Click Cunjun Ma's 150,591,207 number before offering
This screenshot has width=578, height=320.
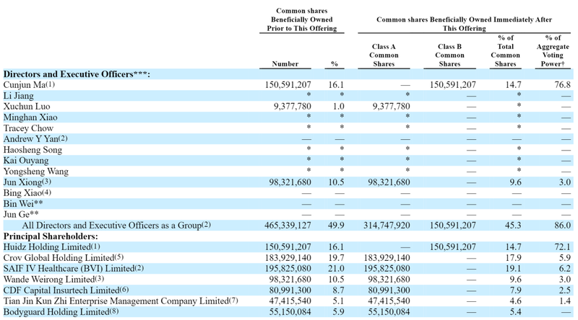[x=288, y=85]
